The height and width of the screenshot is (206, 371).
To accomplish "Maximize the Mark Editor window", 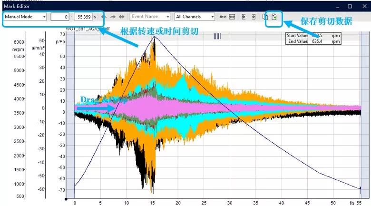I will click(x=350, y=6).
